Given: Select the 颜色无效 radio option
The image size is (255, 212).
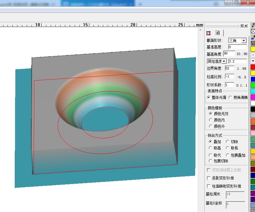Looking at the screenshot, I should click(x=210, y=113).
